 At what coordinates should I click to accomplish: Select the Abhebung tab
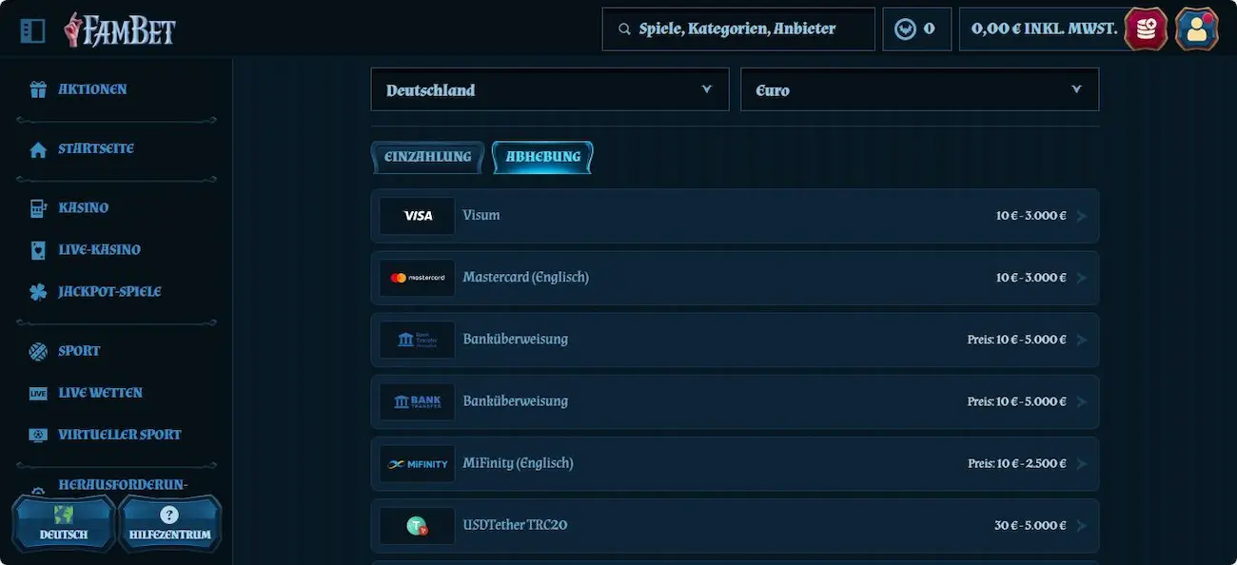point(542,157)
